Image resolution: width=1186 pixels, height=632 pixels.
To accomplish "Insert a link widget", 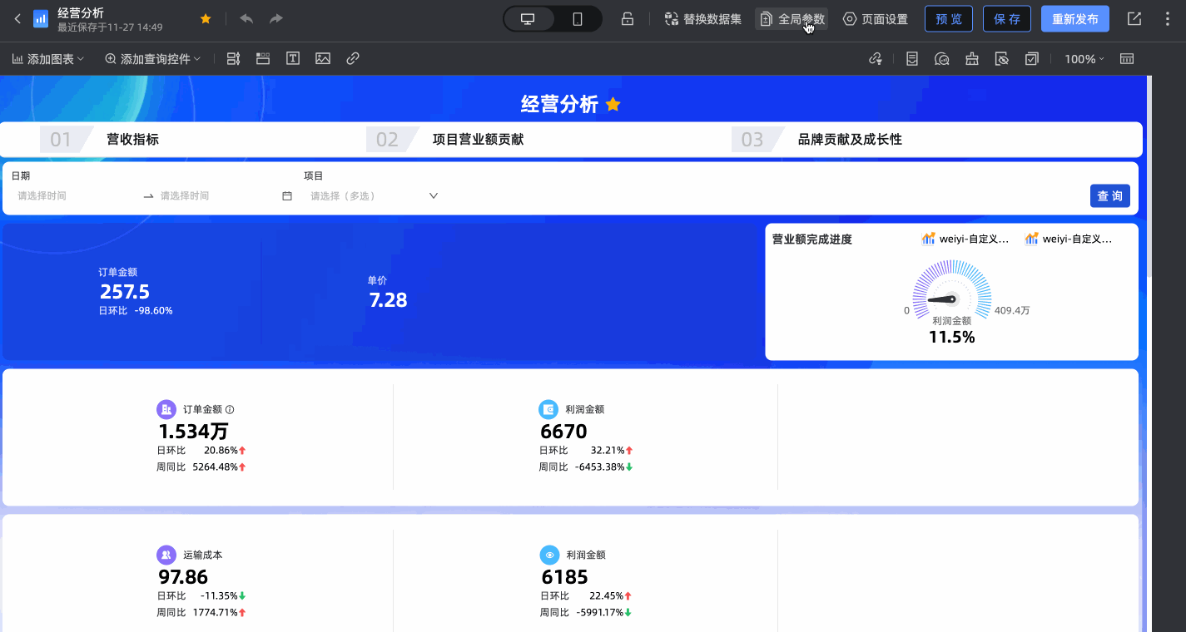I will tap(353, 59).
